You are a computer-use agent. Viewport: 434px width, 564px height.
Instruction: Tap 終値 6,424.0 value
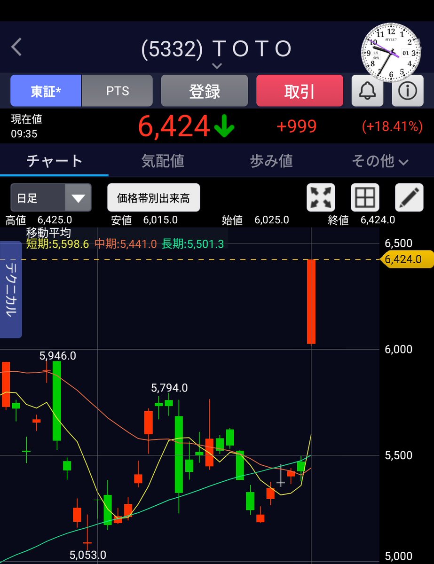[378, 220]
